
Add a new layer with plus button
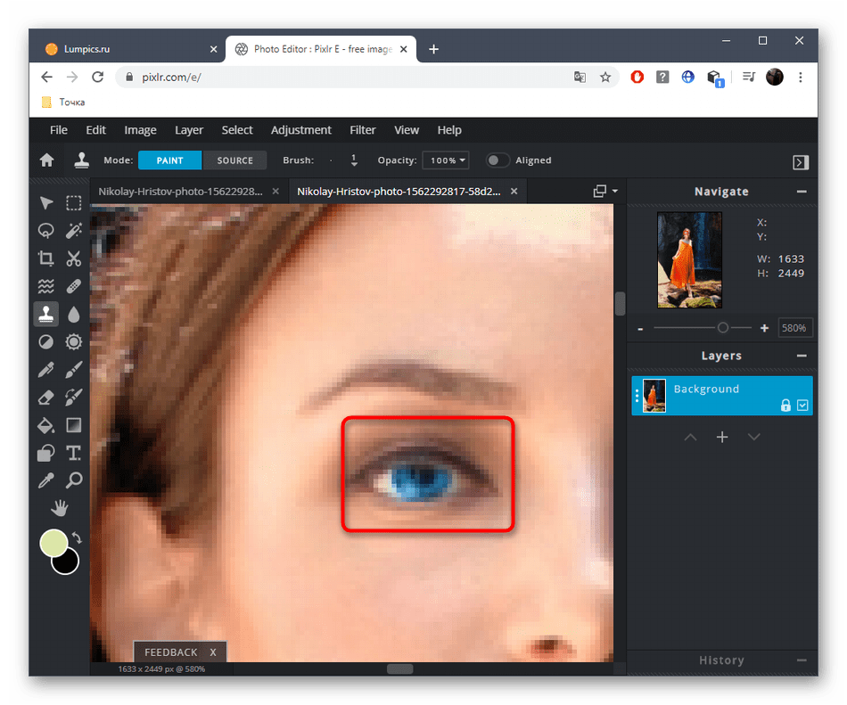[722, 437]
